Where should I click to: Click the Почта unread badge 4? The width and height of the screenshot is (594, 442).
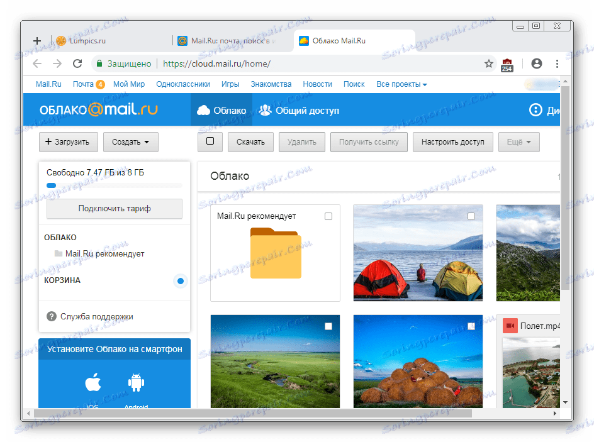[x=100, y=84]
